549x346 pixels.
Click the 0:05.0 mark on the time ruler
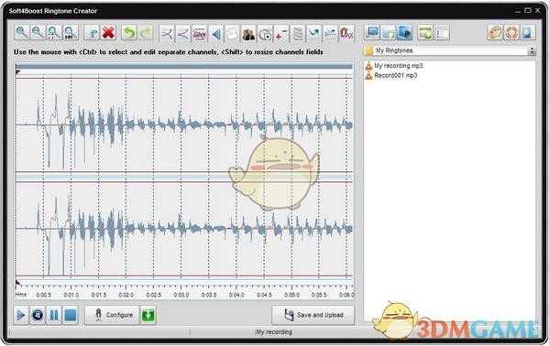(x=291, y=295)
